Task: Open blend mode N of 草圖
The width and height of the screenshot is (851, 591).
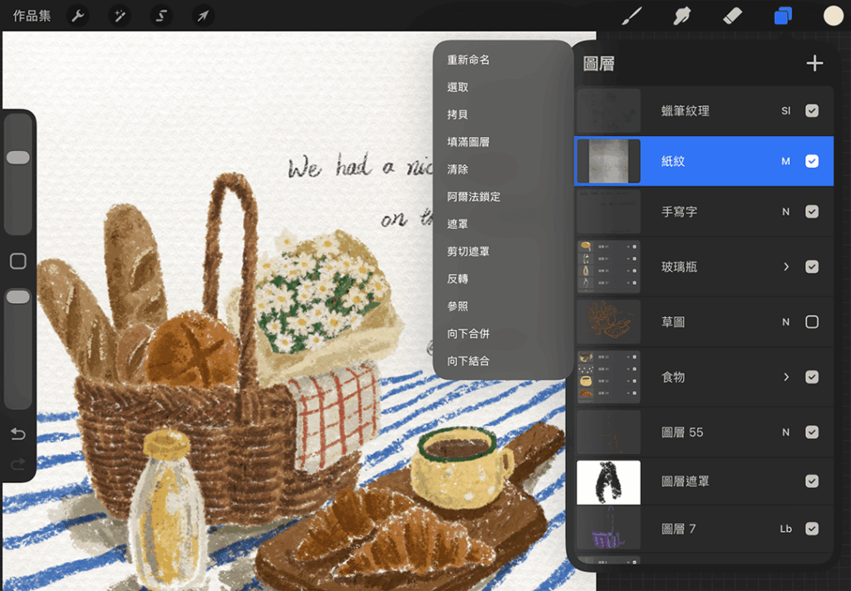Action: point(785,322)
